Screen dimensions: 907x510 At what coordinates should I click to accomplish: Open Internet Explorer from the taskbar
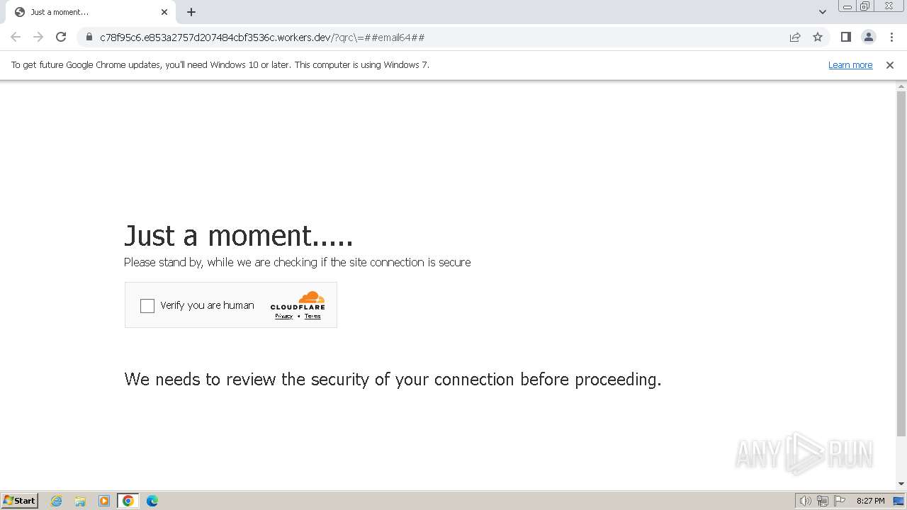coord(56,501)
